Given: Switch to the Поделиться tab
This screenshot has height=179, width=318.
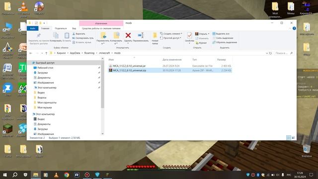Looking at the screenshot, I should coord(61,28).
